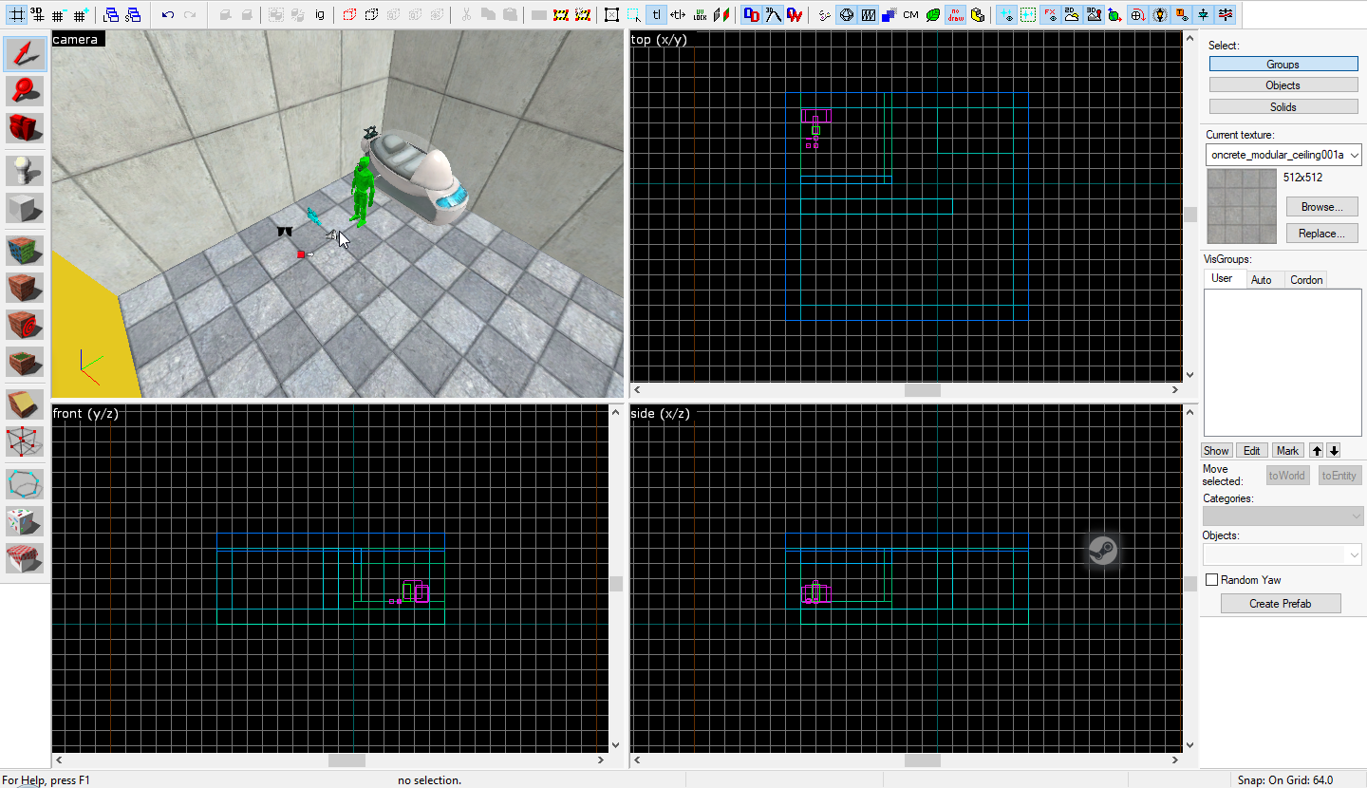Pick the Entity tool (light bulb)
1367x788 pixels.
click(26, 172)
